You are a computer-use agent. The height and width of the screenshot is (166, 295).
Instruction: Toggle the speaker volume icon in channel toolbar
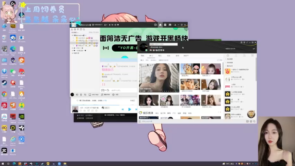77,95
